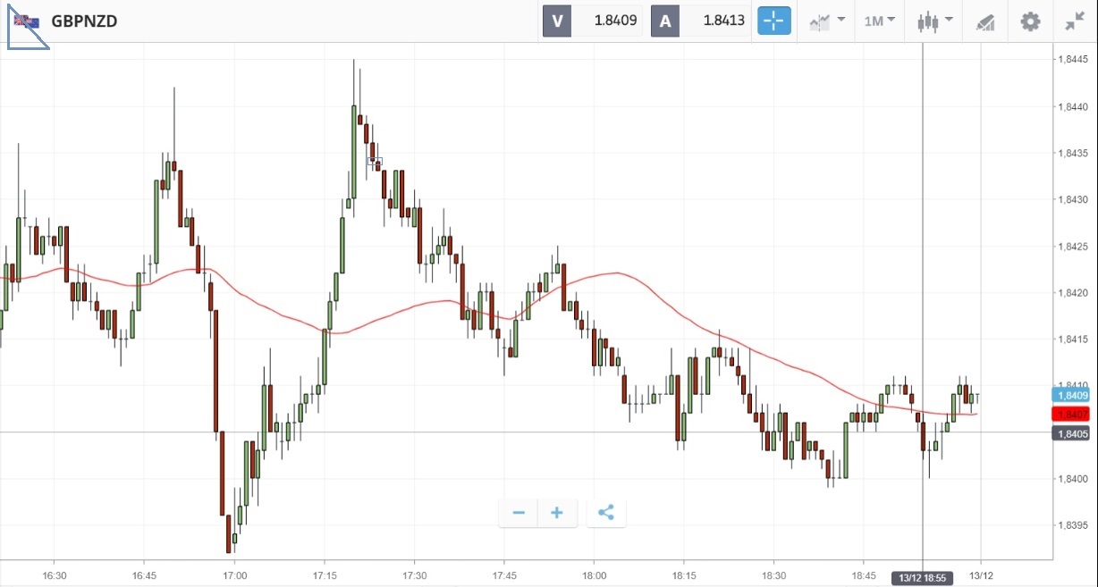1098x587 pixels.
Task: Click the red 1,8407 moving average label
Action: [1071, 415]
